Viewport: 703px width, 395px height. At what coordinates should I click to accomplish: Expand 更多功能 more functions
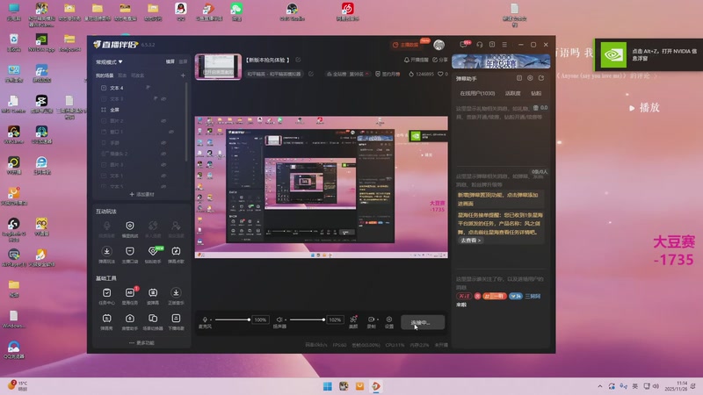pyautogui.click(x=141, y=342)
